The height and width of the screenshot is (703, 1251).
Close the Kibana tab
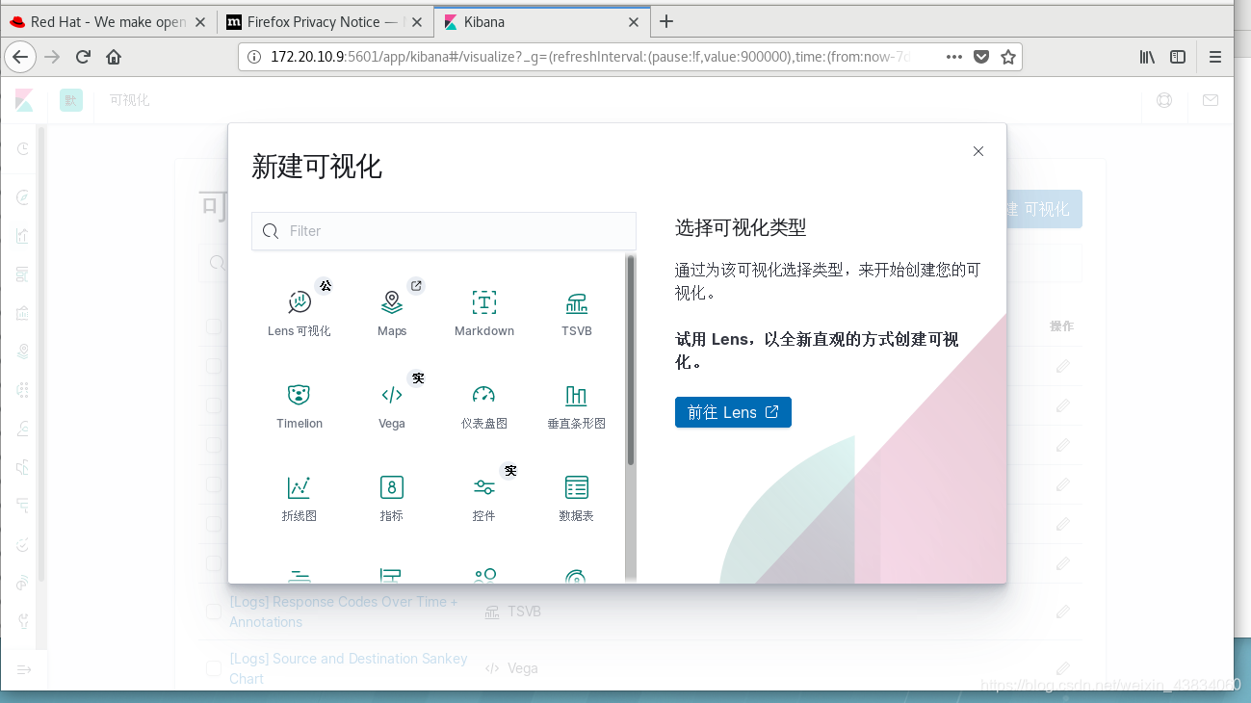click(x=634, y=21)
